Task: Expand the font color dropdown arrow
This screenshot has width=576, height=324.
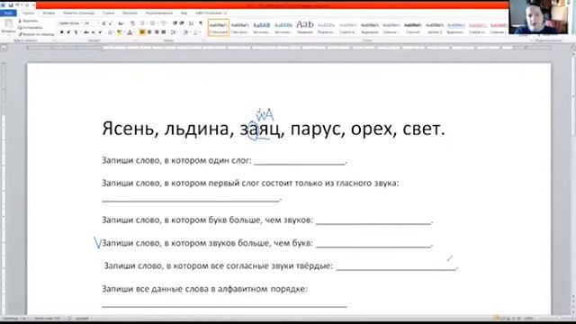Action: pyautogui.click(x=134, y=32)
